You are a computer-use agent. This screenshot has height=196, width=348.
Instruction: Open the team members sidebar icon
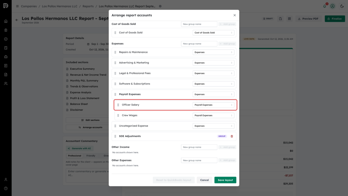tap(6, 84)
